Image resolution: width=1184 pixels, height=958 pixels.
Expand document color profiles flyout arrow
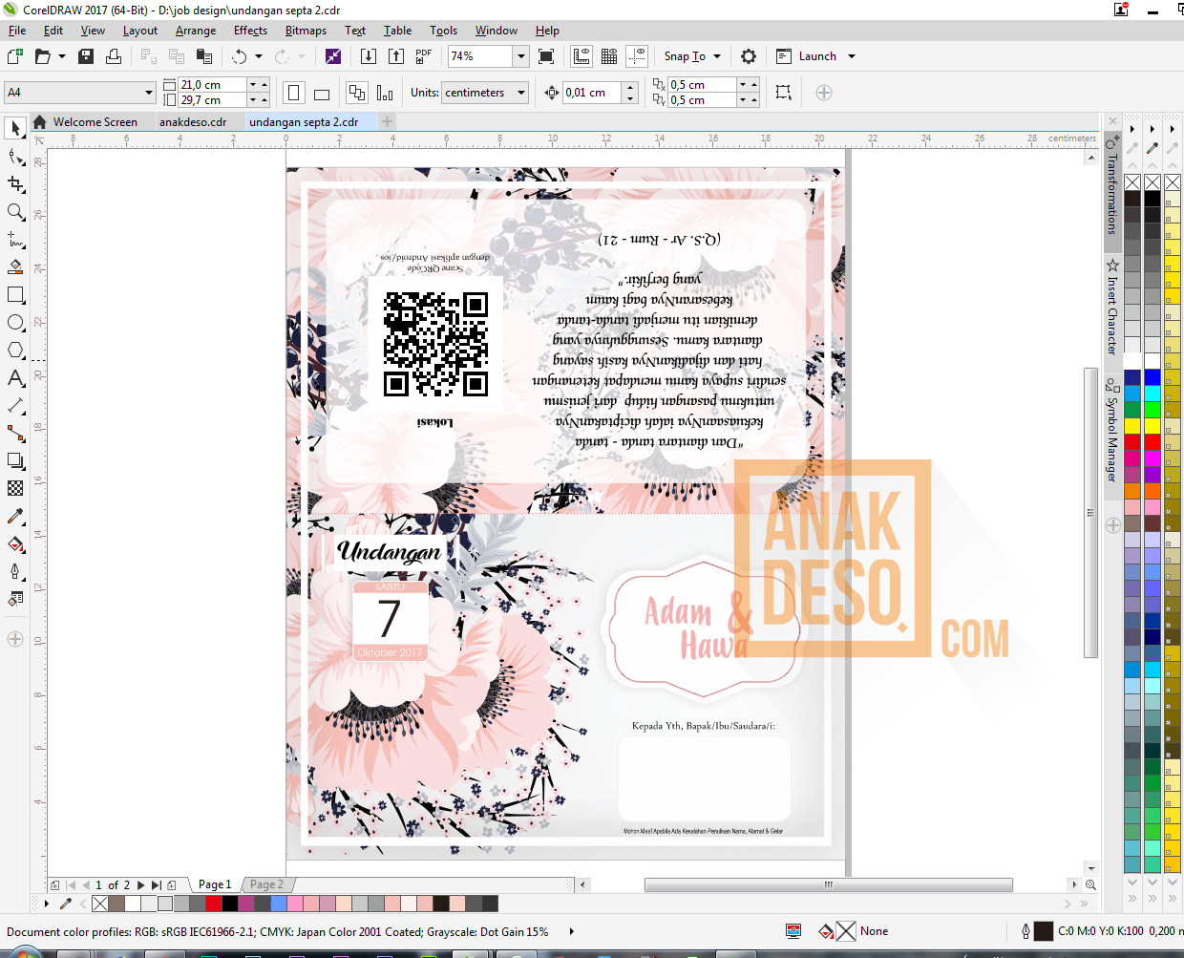click(x=572, y=931)
